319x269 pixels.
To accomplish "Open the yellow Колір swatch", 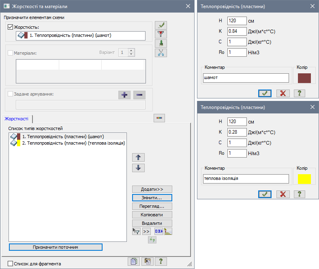I will tap(304, 179).
